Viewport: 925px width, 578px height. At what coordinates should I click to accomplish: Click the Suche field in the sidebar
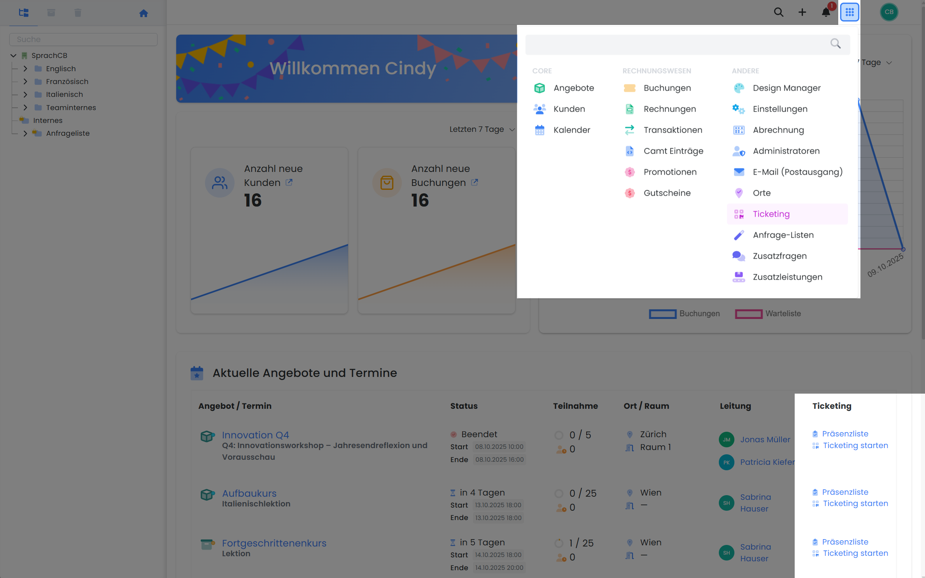click(83, 39)
